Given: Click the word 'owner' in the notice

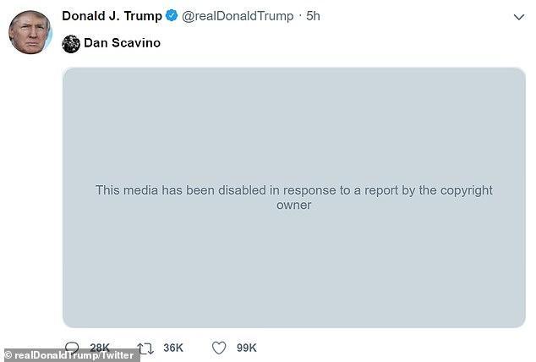Looking at the screenshot, I should pyautogui.click(x=294, y=205).
